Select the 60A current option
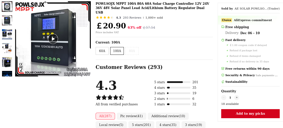Image resolution: width=283 pixels, height=128 pixels. pos(102,51)
